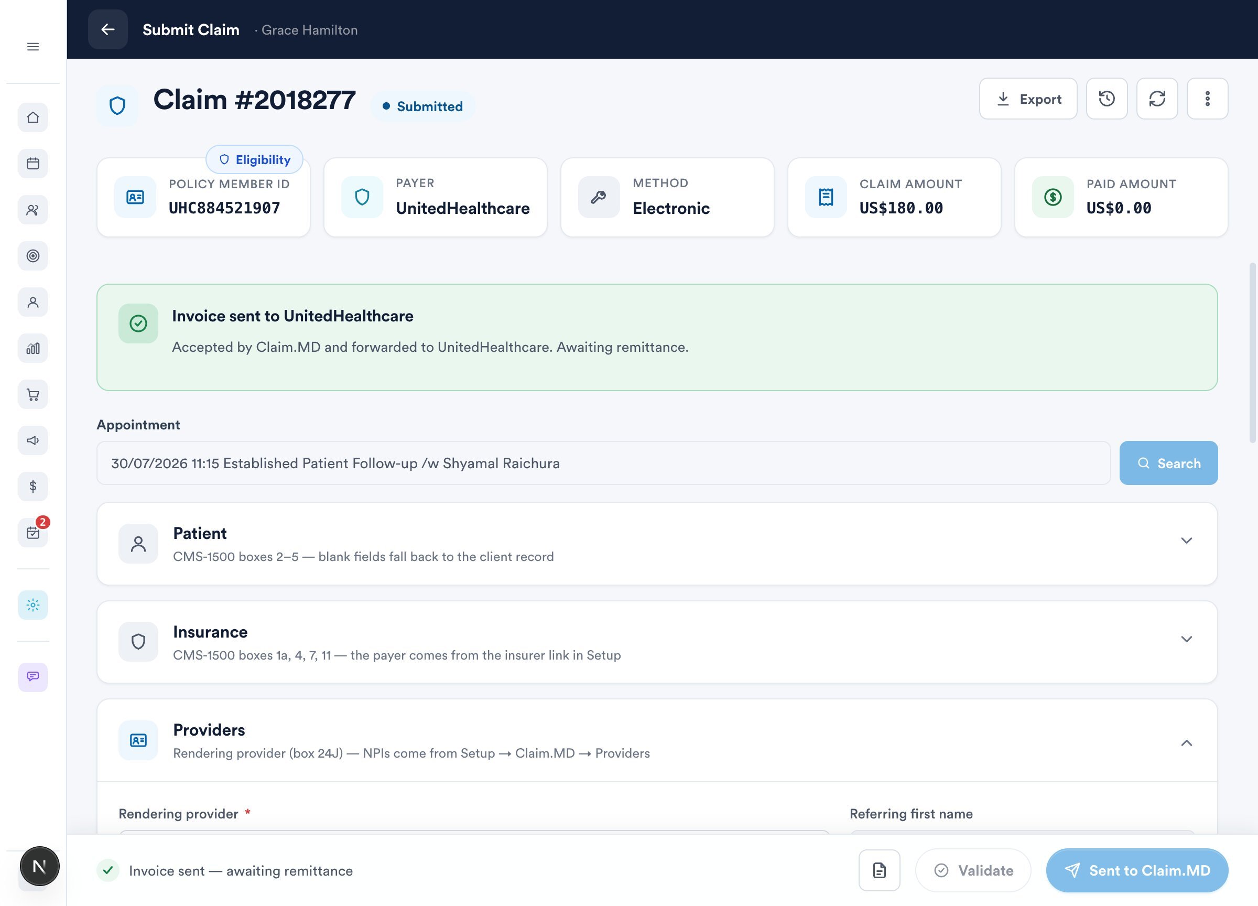Go to the home icon in sidebar
The height and width of the screenshot is (906, 1258).
click(32, 117)
